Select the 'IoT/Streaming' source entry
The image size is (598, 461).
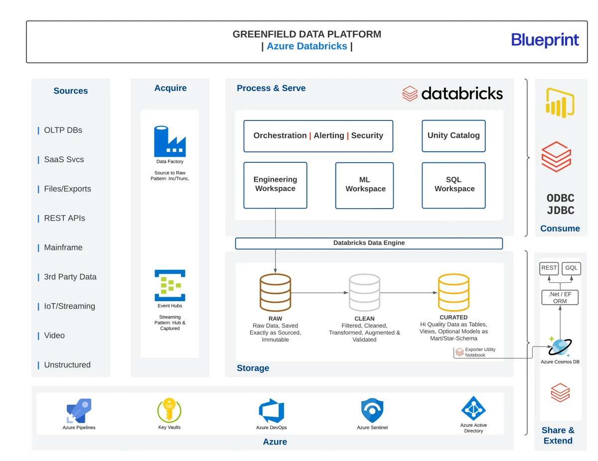[x=70, y=307]
